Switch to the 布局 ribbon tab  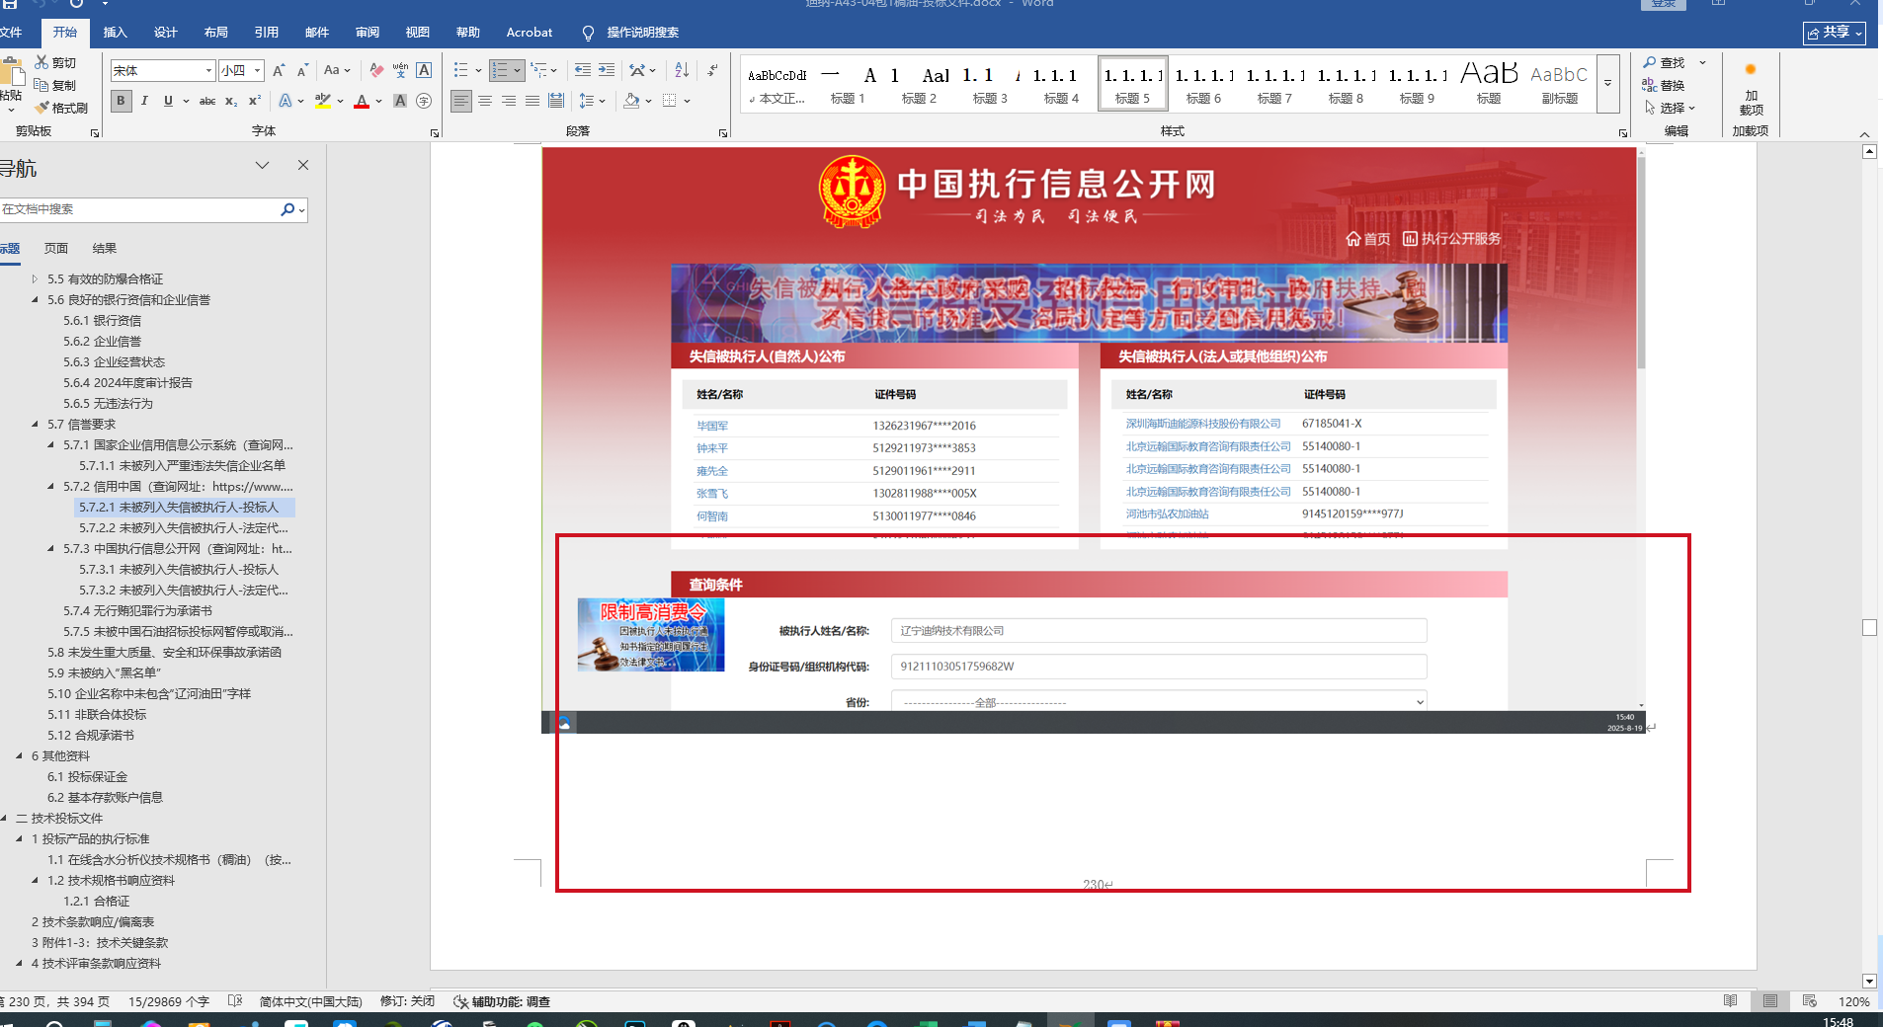tap(216, 33)
